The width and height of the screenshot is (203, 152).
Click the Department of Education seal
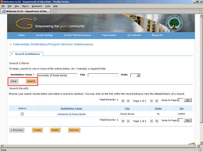(x=174, y=23)
